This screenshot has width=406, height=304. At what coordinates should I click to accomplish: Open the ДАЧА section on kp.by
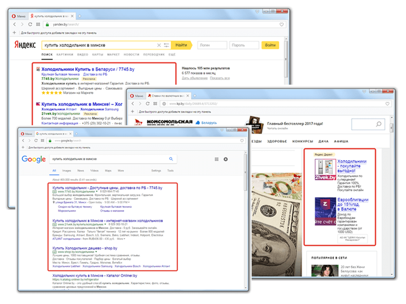click(x=323, y=141)
